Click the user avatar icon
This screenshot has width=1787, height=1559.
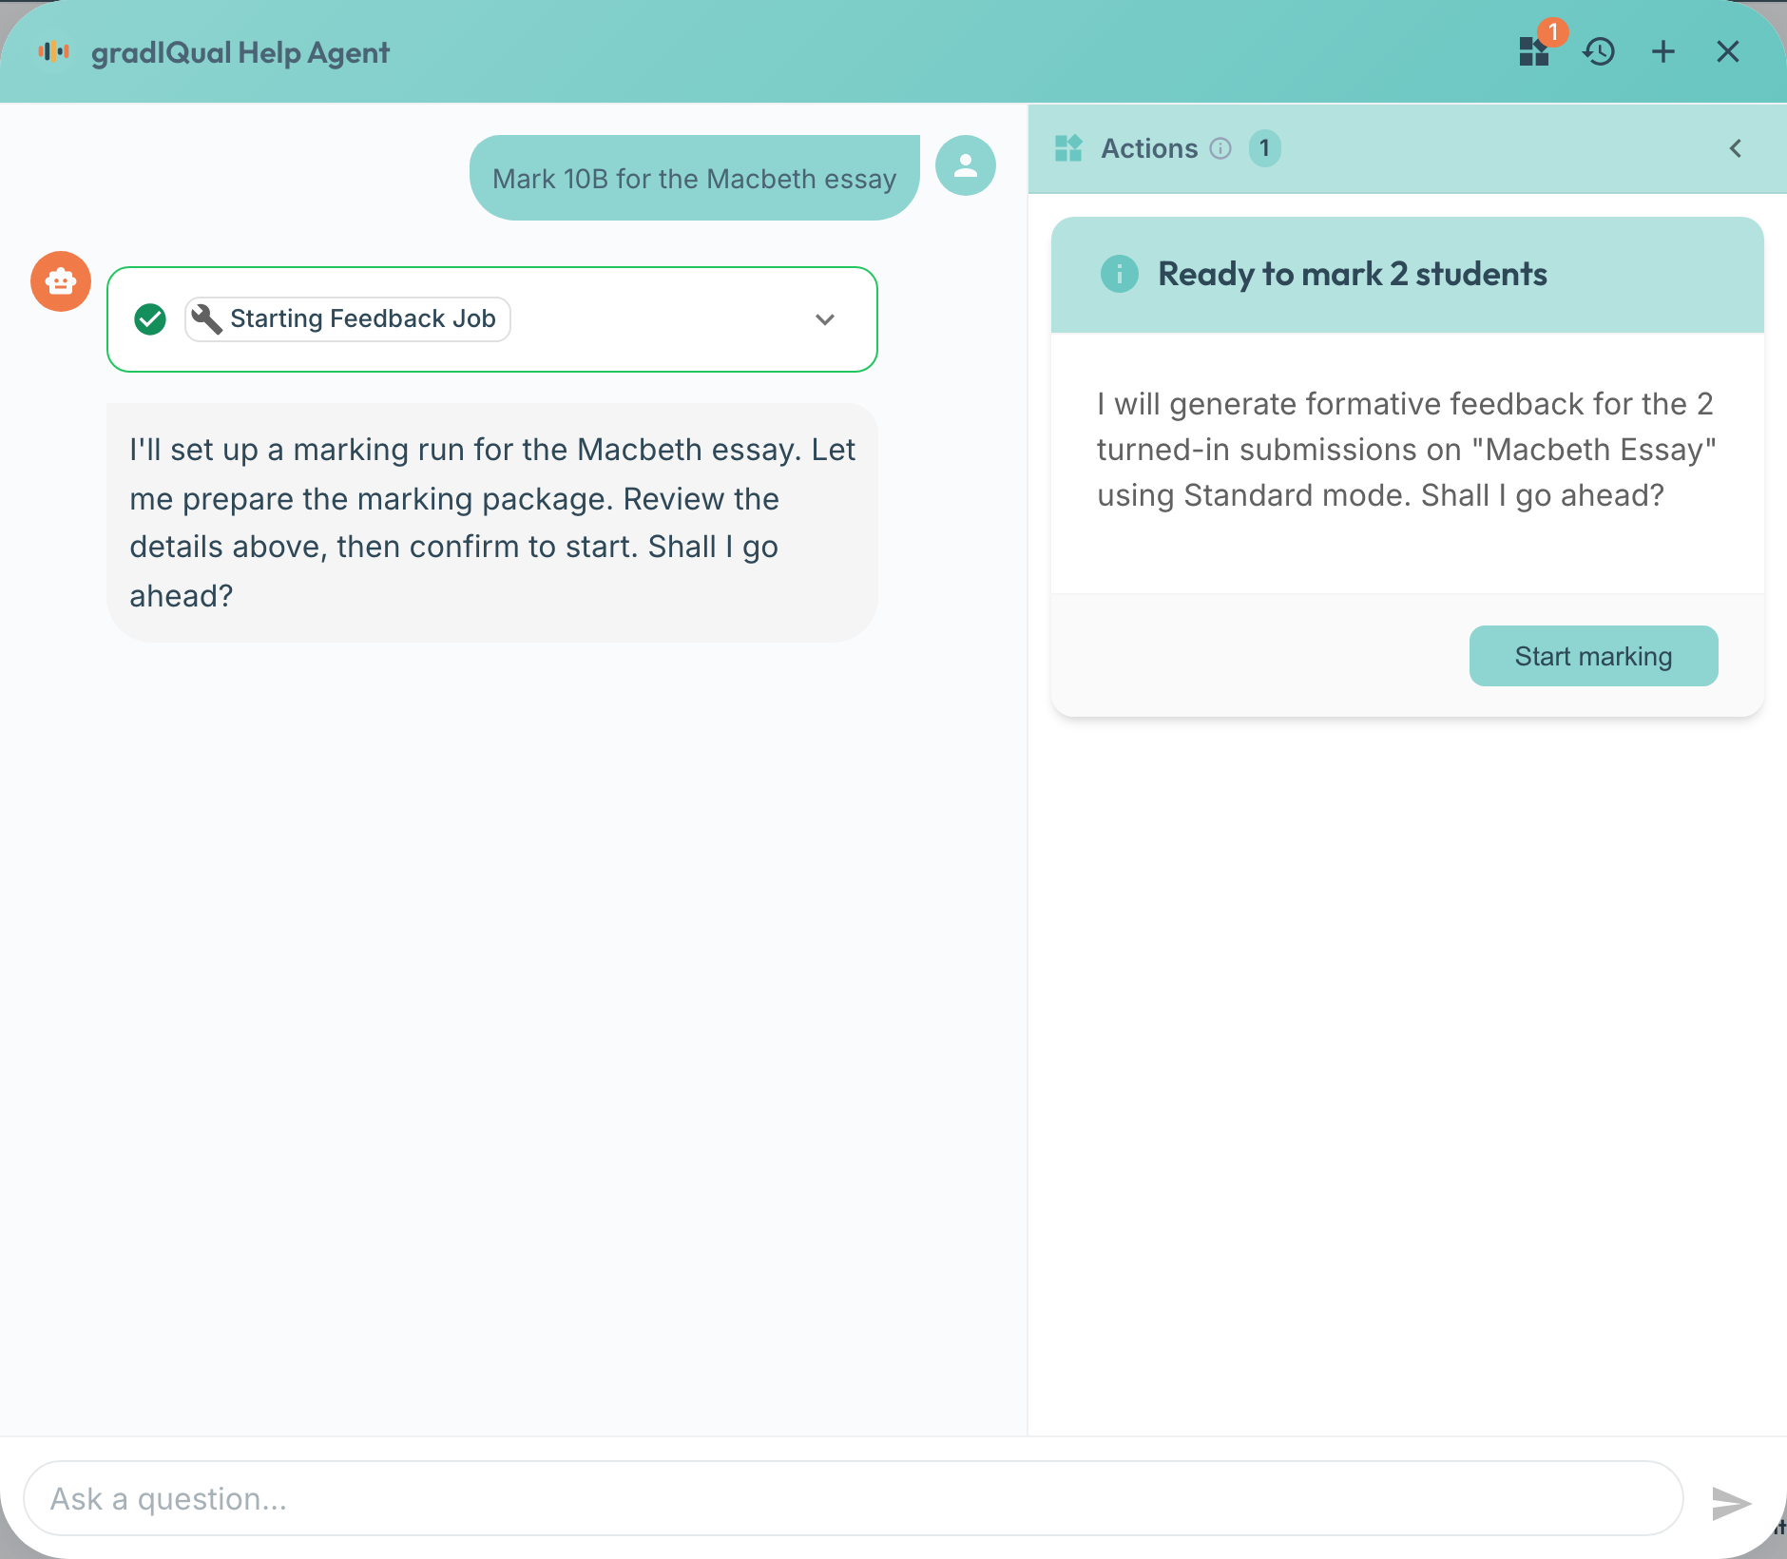966,165
